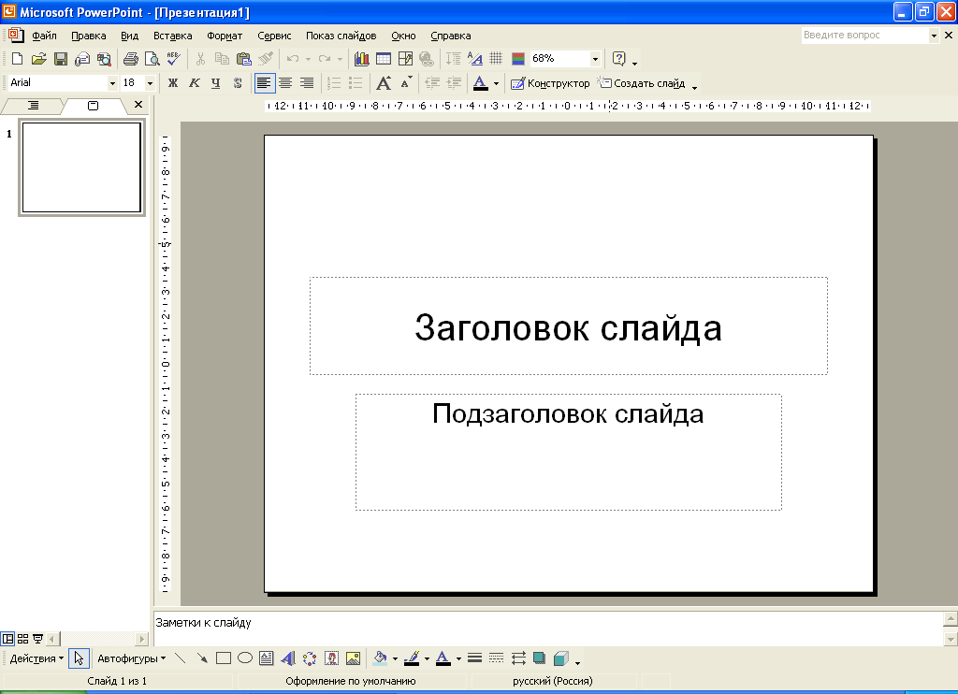Select slide 1 thumbnail in left panel
The image size is (958, 694).
click(x=81, y=167)
